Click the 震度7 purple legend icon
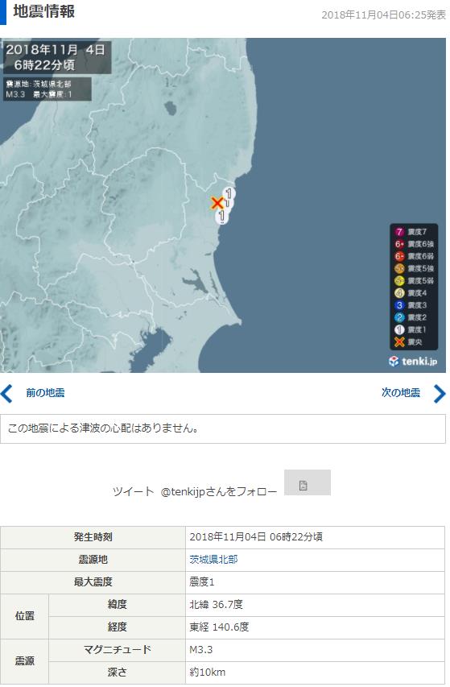Image resolution: width=450 pixels, height=687 pixels. click(x=399, y=232)
